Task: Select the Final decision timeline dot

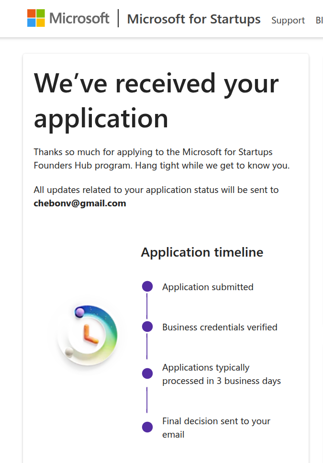Action: click(x=147, y=427)
